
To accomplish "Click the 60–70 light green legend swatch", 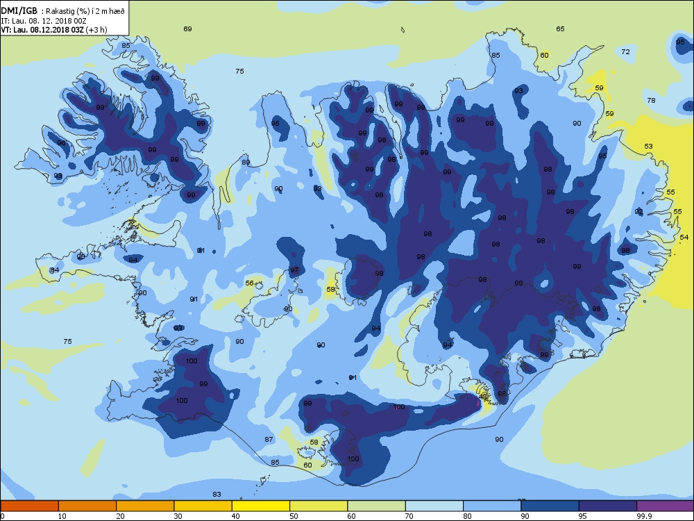I will (377, 506).
